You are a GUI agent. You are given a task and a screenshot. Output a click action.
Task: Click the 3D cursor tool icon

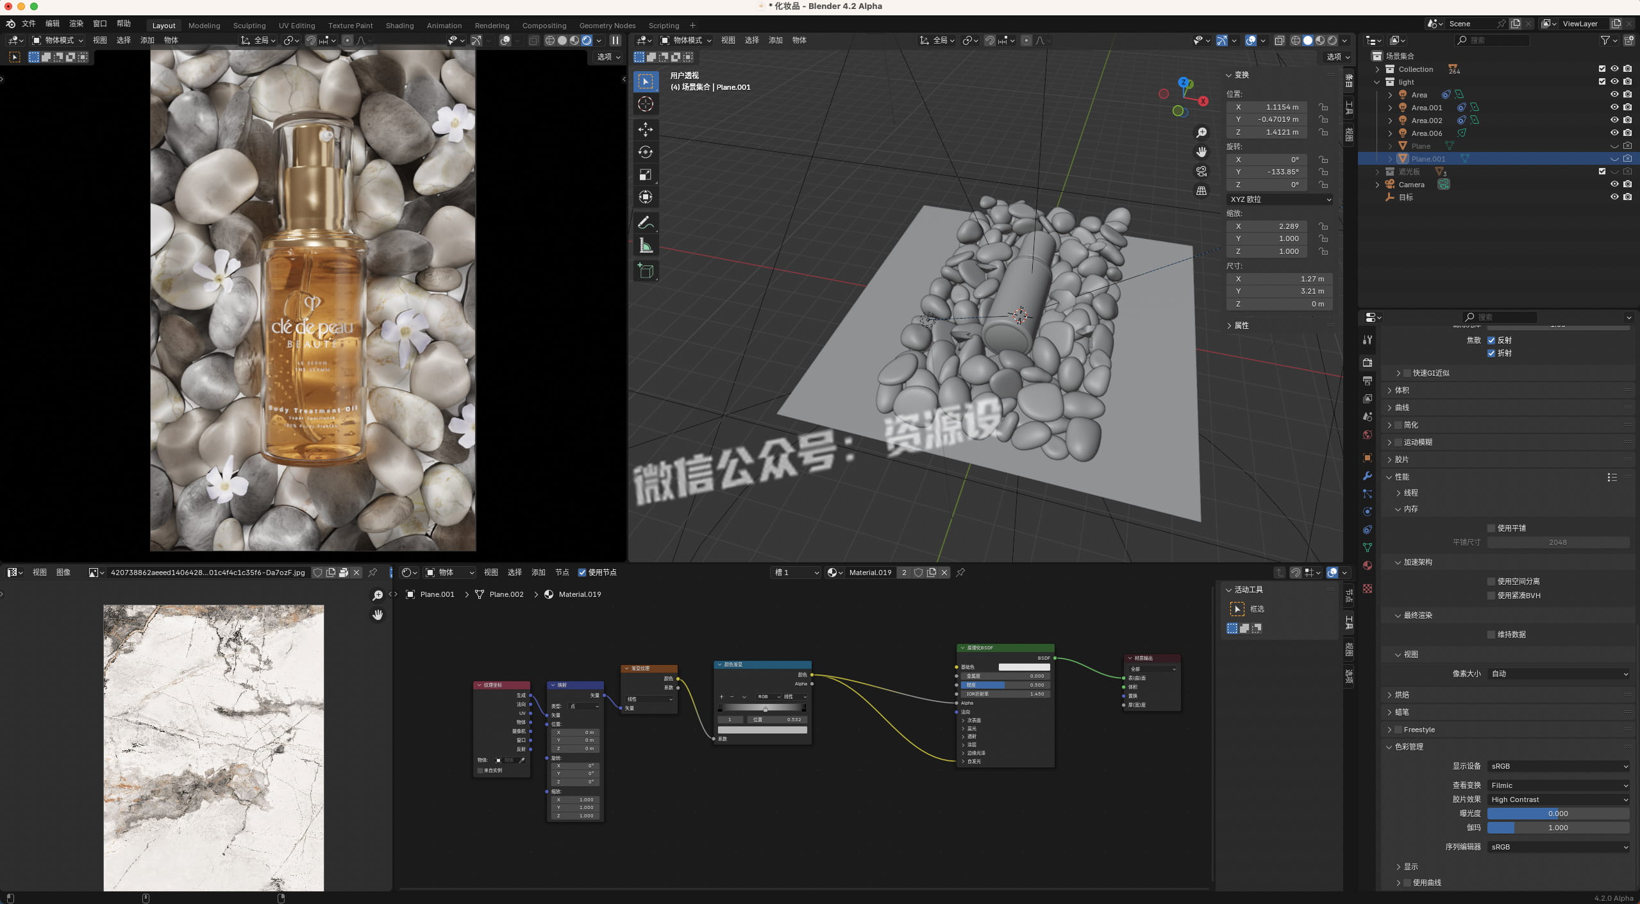[646, 104]
